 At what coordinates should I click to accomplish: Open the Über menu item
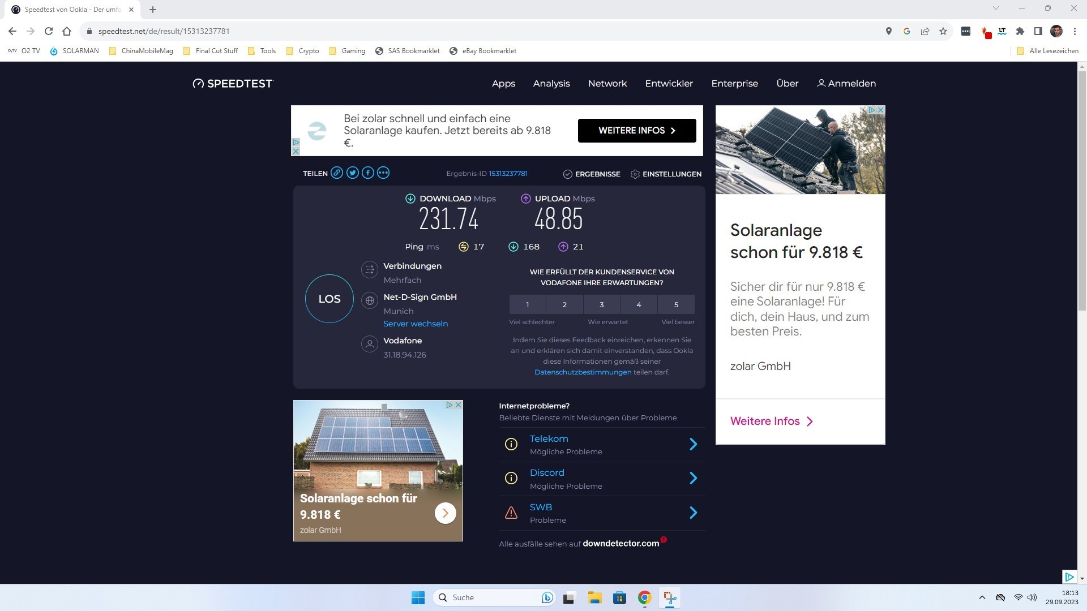tap(788, 83)
